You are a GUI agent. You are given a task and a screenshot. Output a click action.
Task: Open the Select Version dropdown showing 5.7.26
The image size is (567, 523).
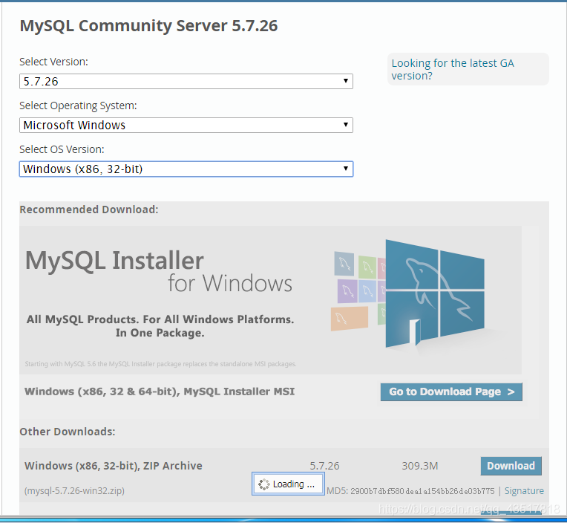[x=186, y=82]
